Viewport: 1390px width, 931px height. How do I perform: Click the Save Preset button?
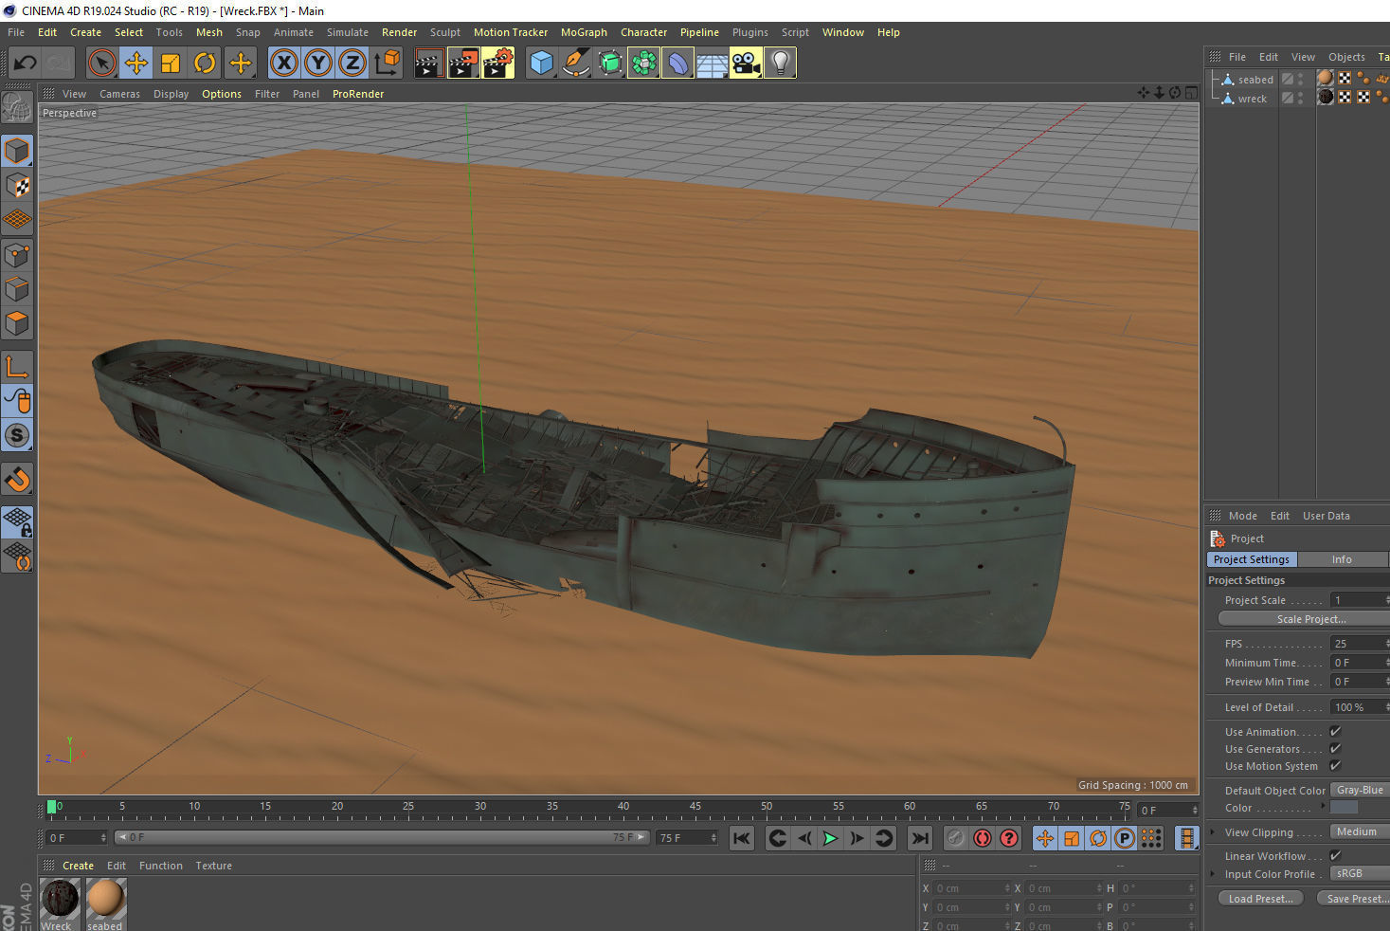pos(1354,898)
